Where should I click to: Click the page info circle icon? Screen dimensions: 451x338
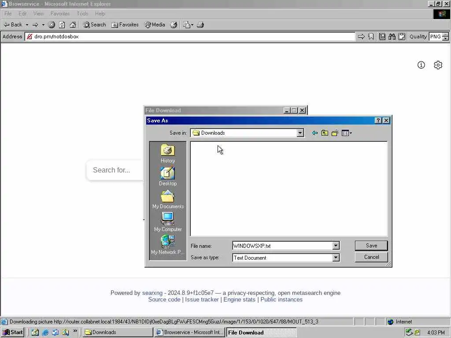point(421,65)
